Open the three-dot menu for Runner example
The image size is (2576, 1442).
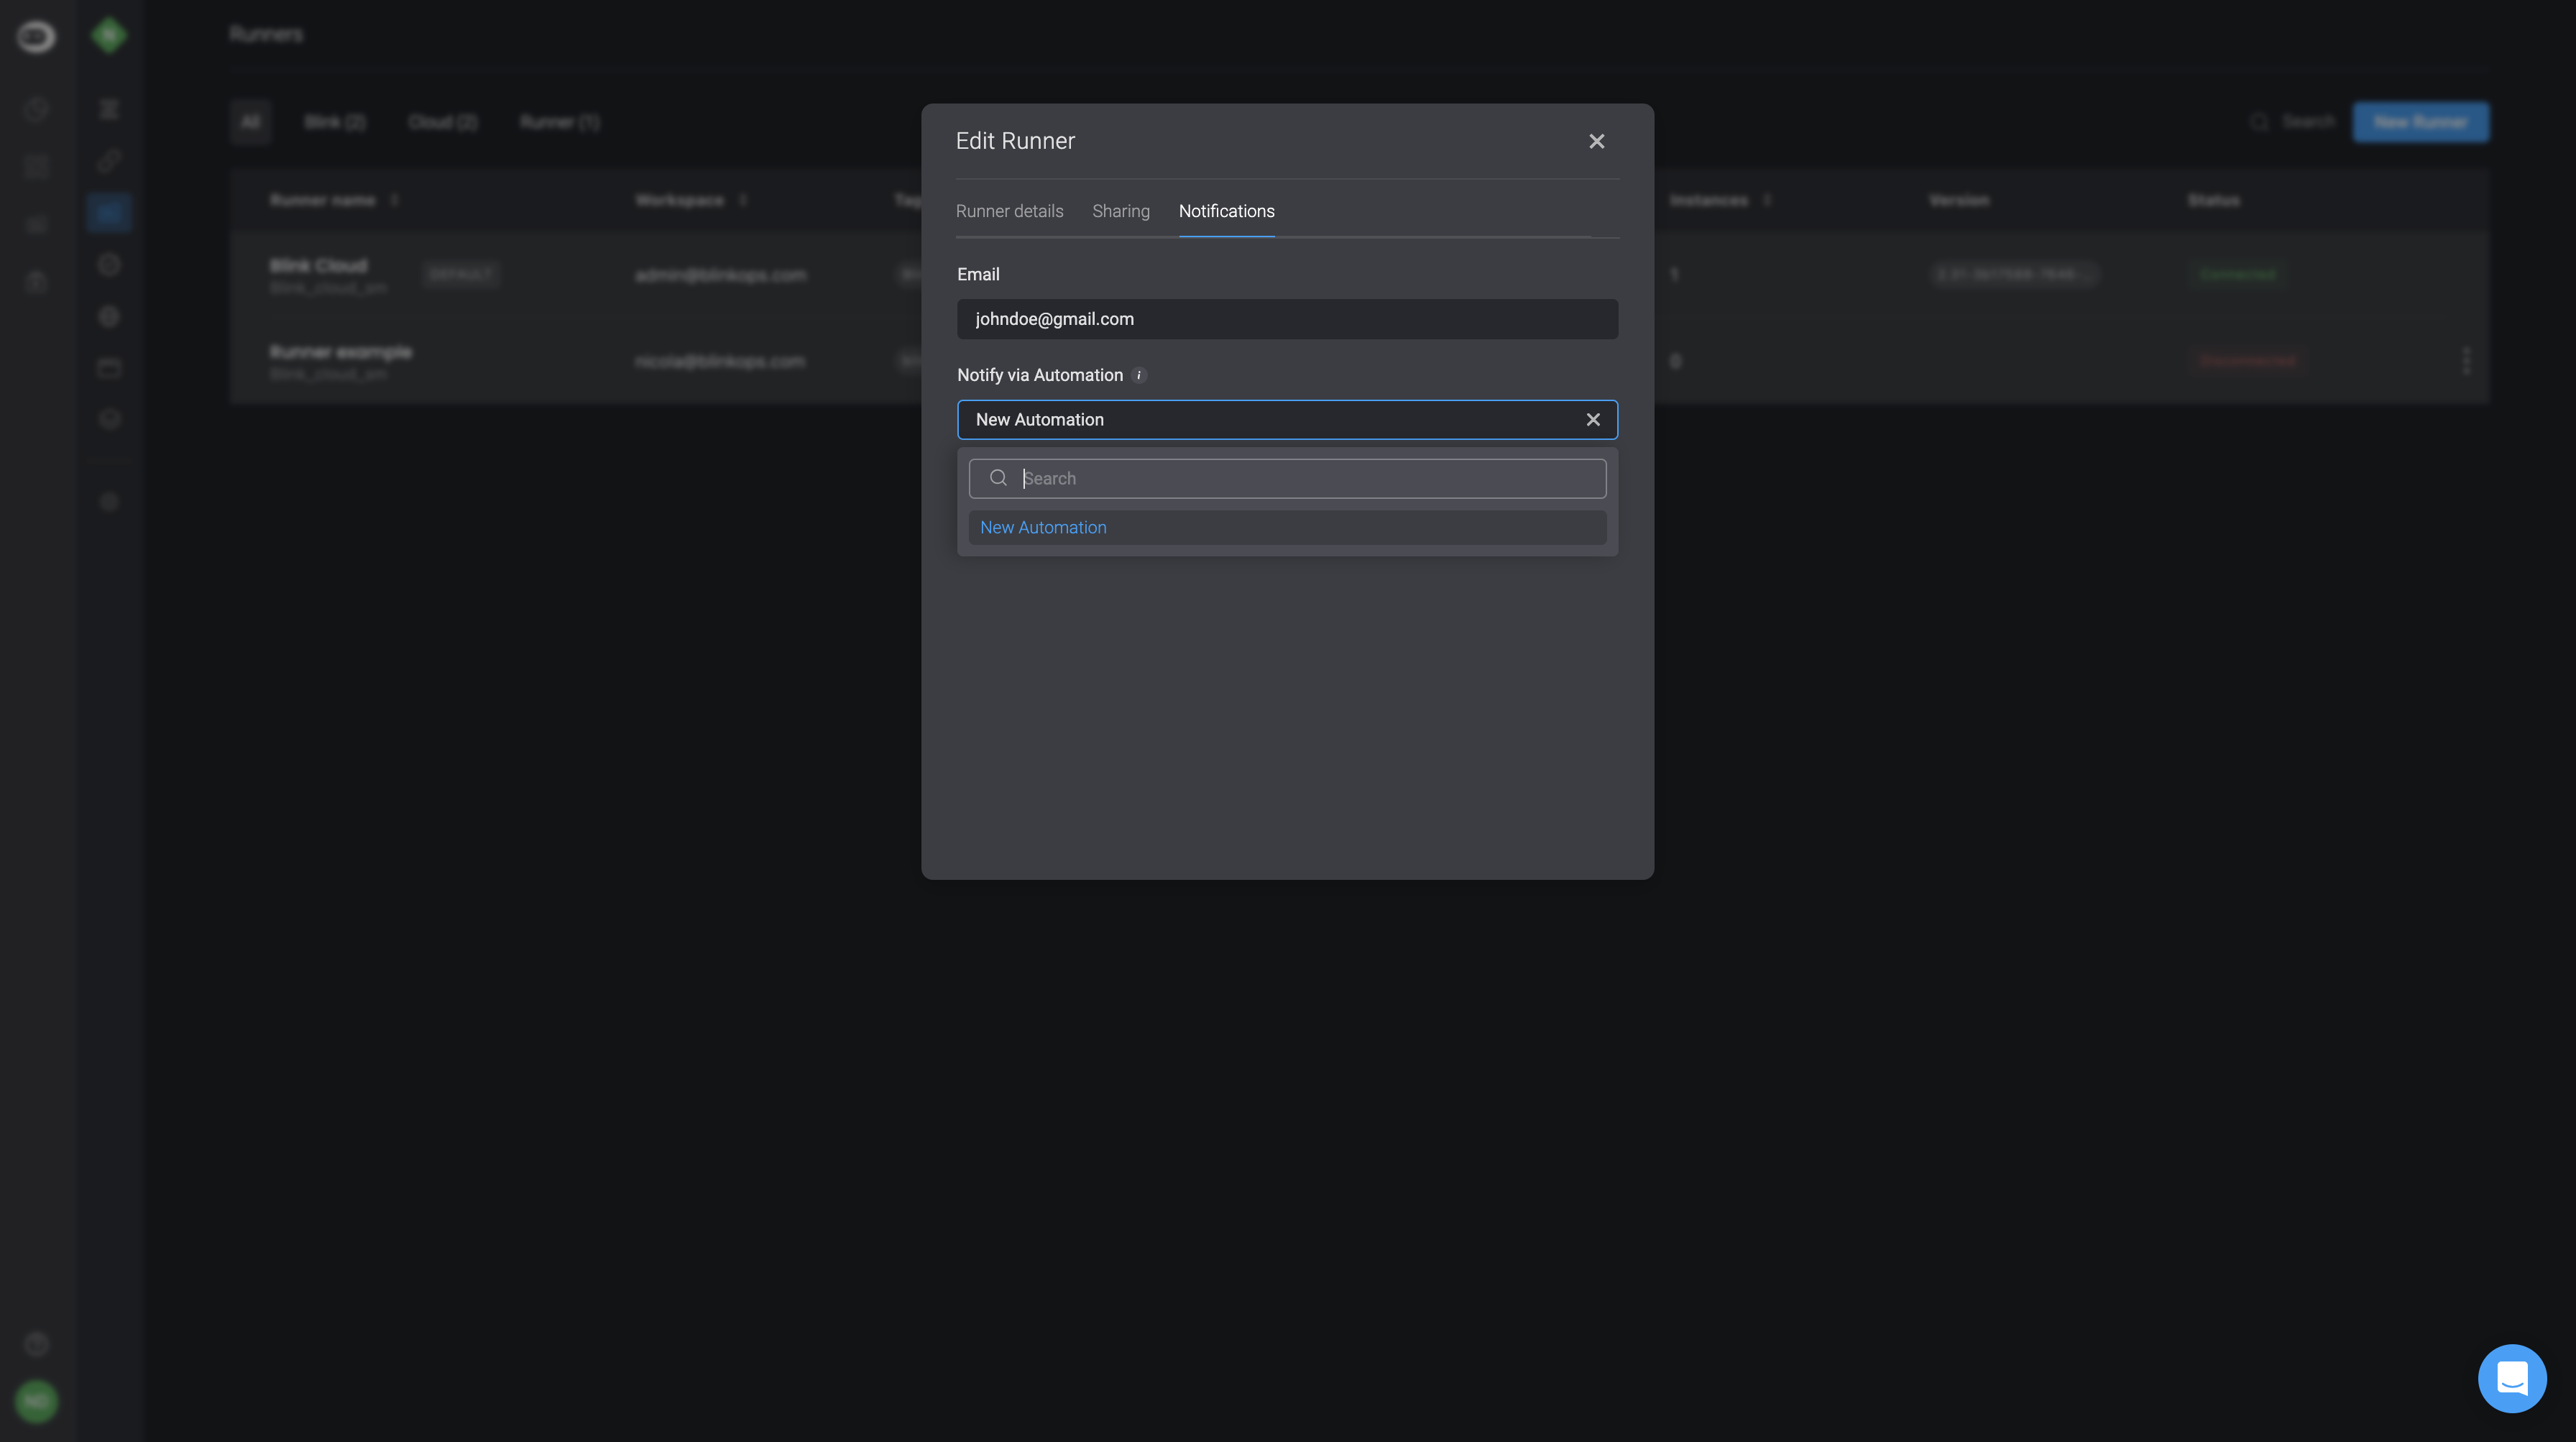click(x=2465, y=361)
